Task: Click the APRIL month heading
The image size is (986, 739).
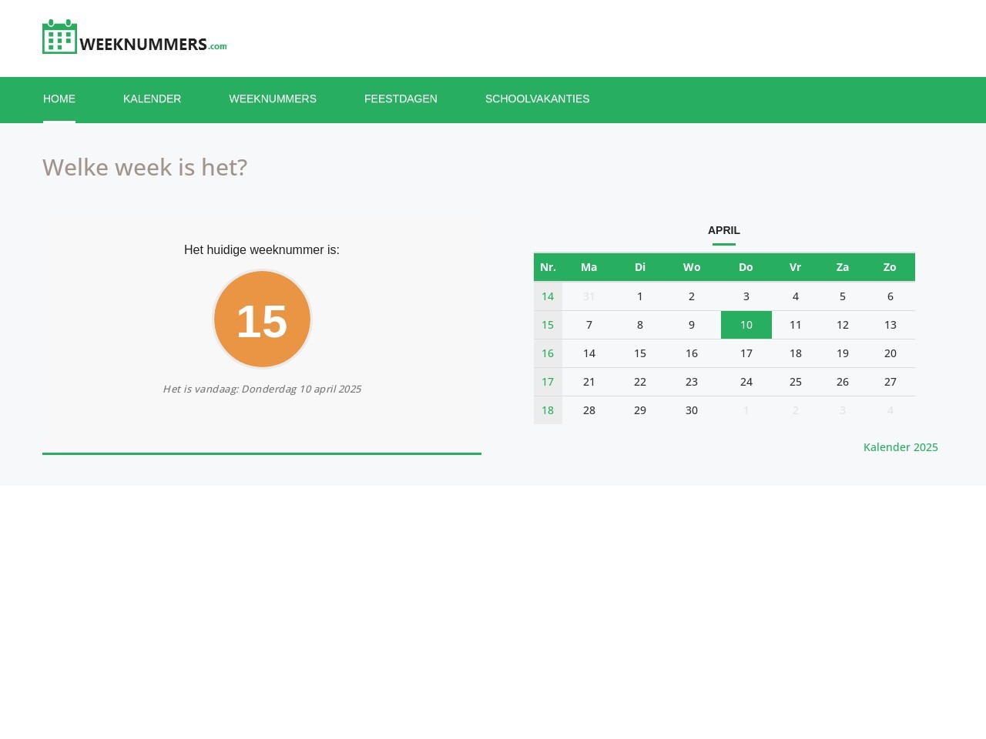Action: (x=724, y=230)
